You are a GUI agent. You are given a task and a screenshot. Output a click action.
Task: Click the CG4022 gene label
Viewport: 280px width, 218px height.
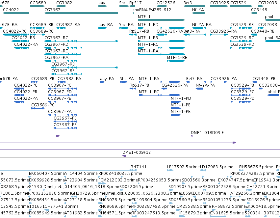click(11, 10)
